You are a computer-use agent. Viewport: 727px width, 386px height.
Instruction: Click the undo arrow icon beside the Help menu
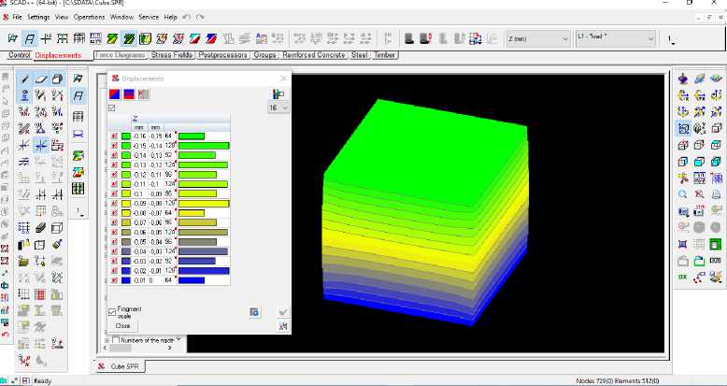pyautogui.click(x=186, y=17)
